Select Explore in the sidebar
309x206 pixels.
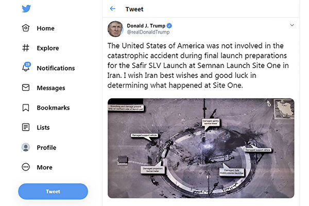(x=47, y=48)
